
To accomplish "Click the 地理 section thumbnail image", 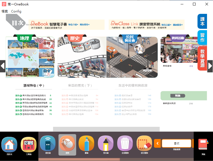I will (30, 58).
